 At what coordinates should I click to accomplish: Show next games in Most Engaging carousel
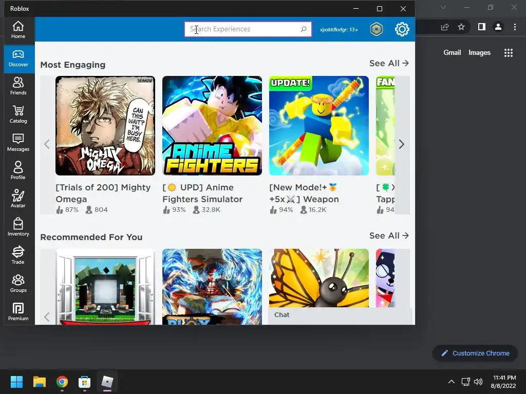(402, 144)
